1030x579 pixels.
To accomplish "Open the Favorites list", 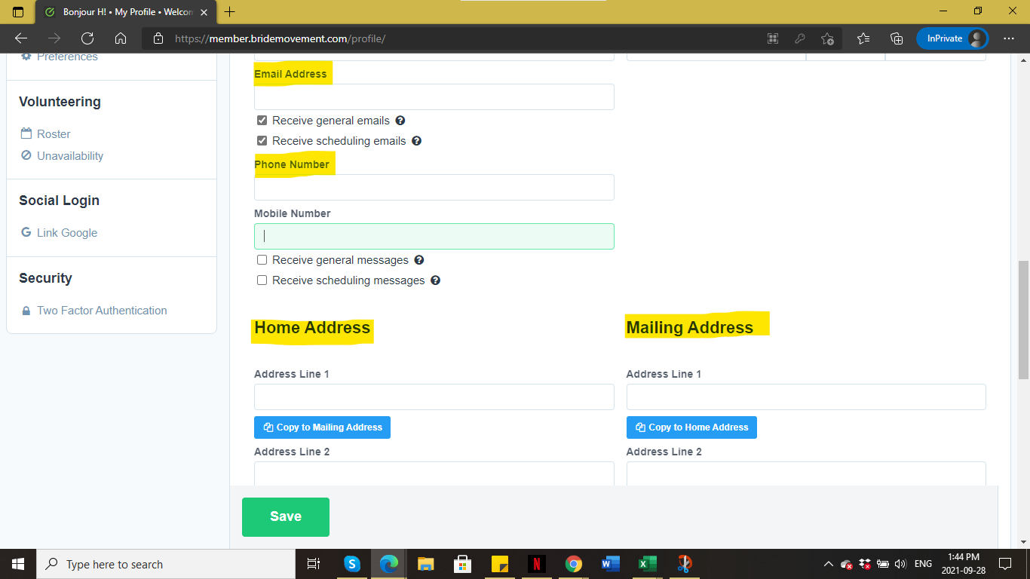I will coord(864,38).
